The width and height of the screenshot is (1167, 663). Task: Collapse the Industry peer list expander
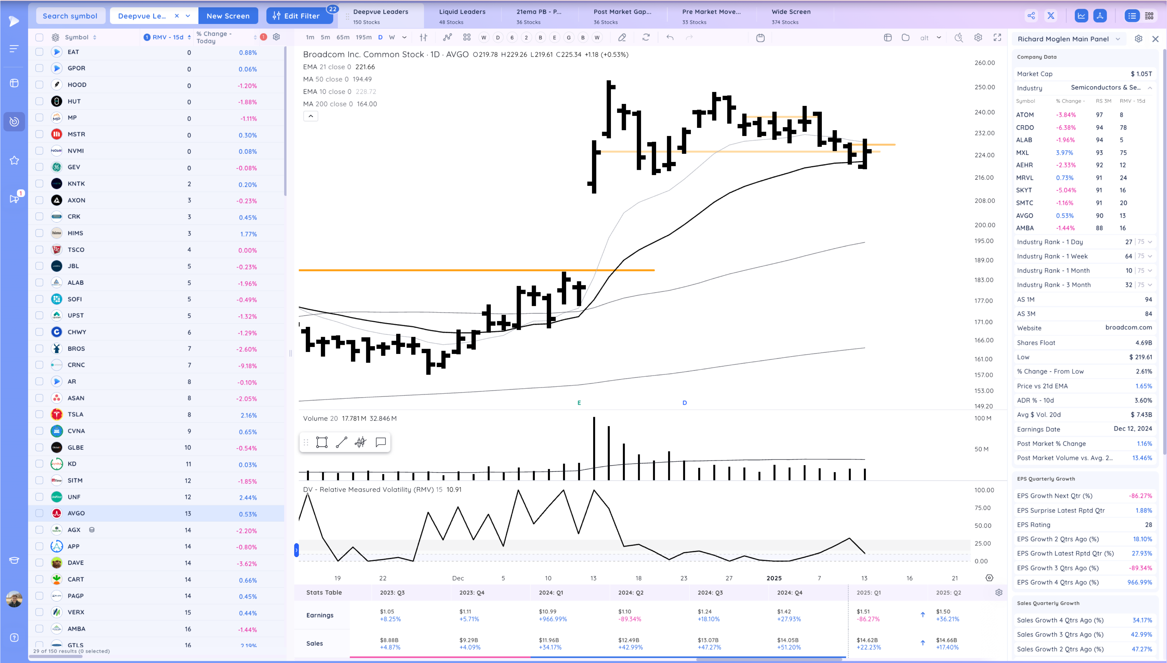1150,88
